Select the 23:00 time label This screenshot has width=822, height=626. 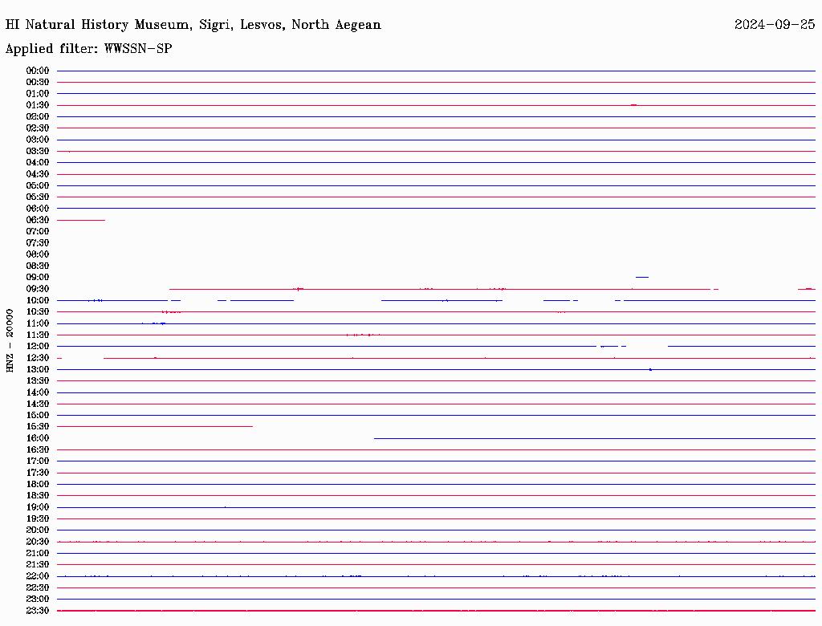pos(38,600)
